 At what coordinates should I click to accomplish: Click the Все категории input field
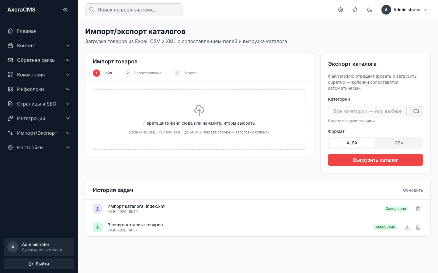367,111
